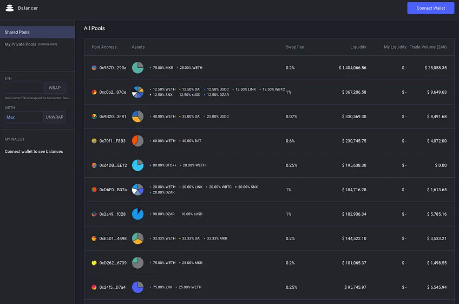Click pie chart of five-asset 20% pool
Image resolution: width=459 pixels, height=304 pixels.
(137, 190)
